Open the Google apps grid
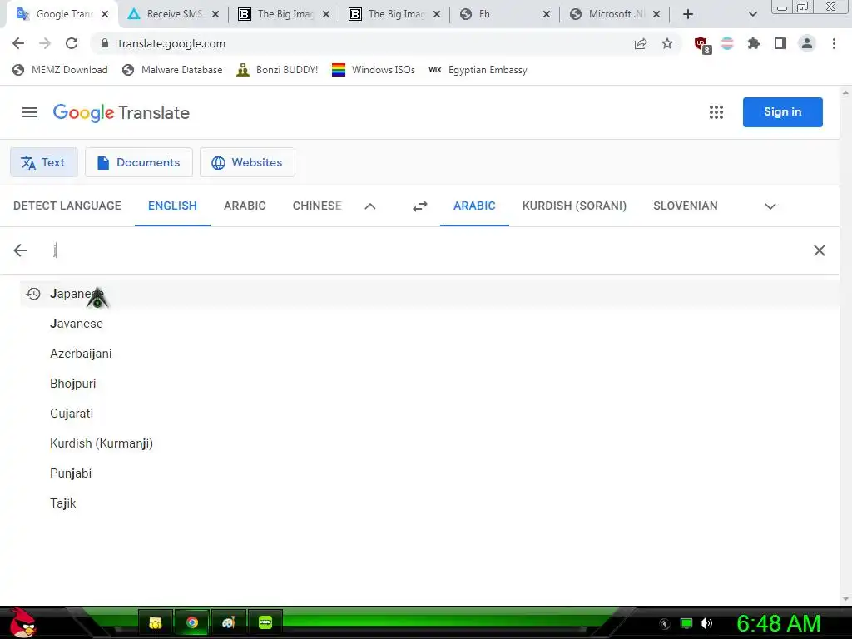 716,112
